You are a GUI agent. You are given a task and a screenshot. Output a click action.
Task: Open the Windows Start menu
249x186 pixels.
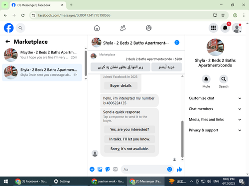click(x=6, y=182)
